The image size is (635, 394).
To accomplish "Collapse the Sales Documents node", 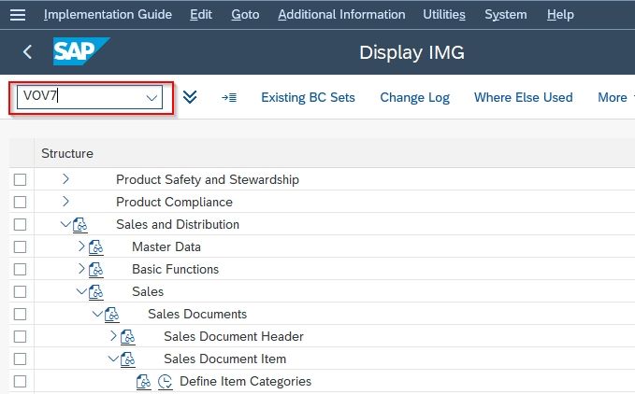I will coord(97,313).
